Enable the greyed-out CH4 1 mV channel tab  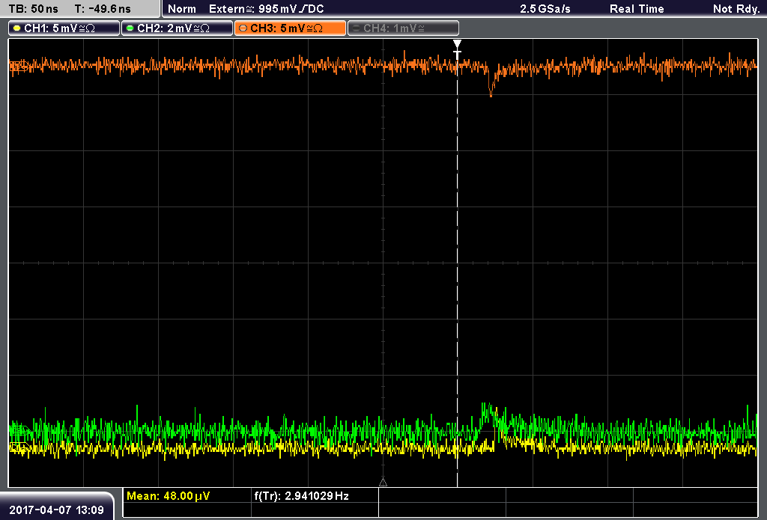[403, 28]
